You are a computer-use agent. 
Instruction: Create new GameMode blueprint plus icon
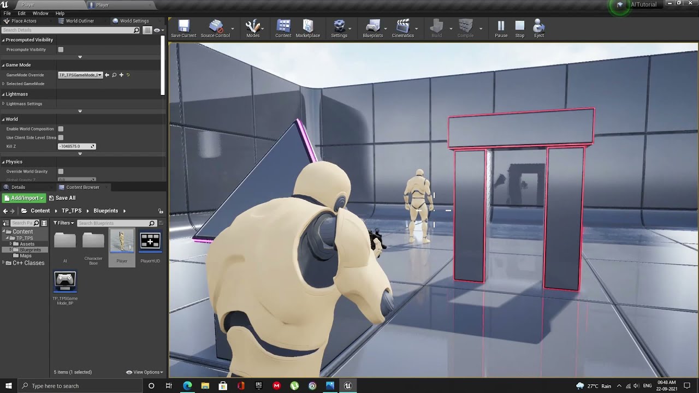pos(121,75)
